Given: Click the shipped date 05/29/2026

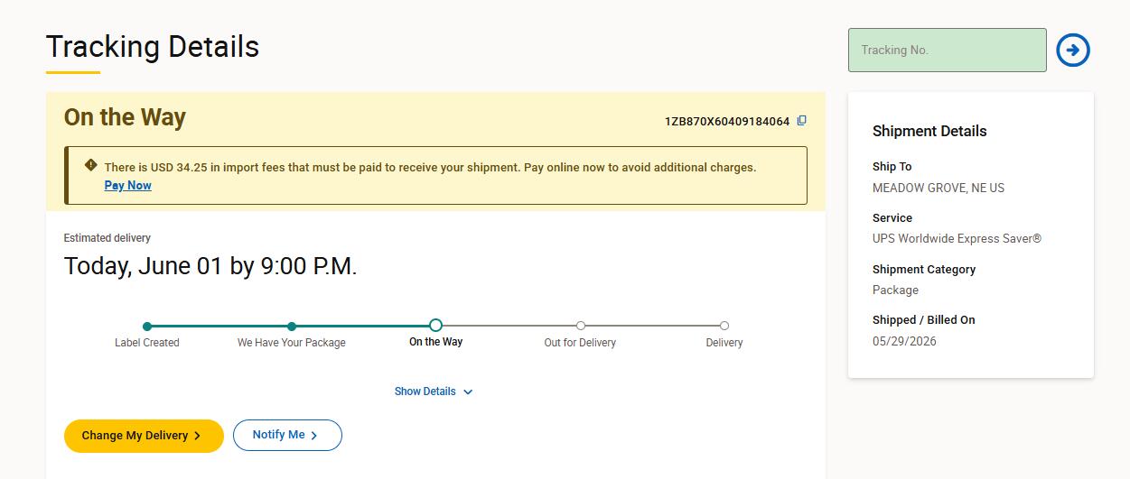Looking at the screenshot, I should click(x=904, y=341).
